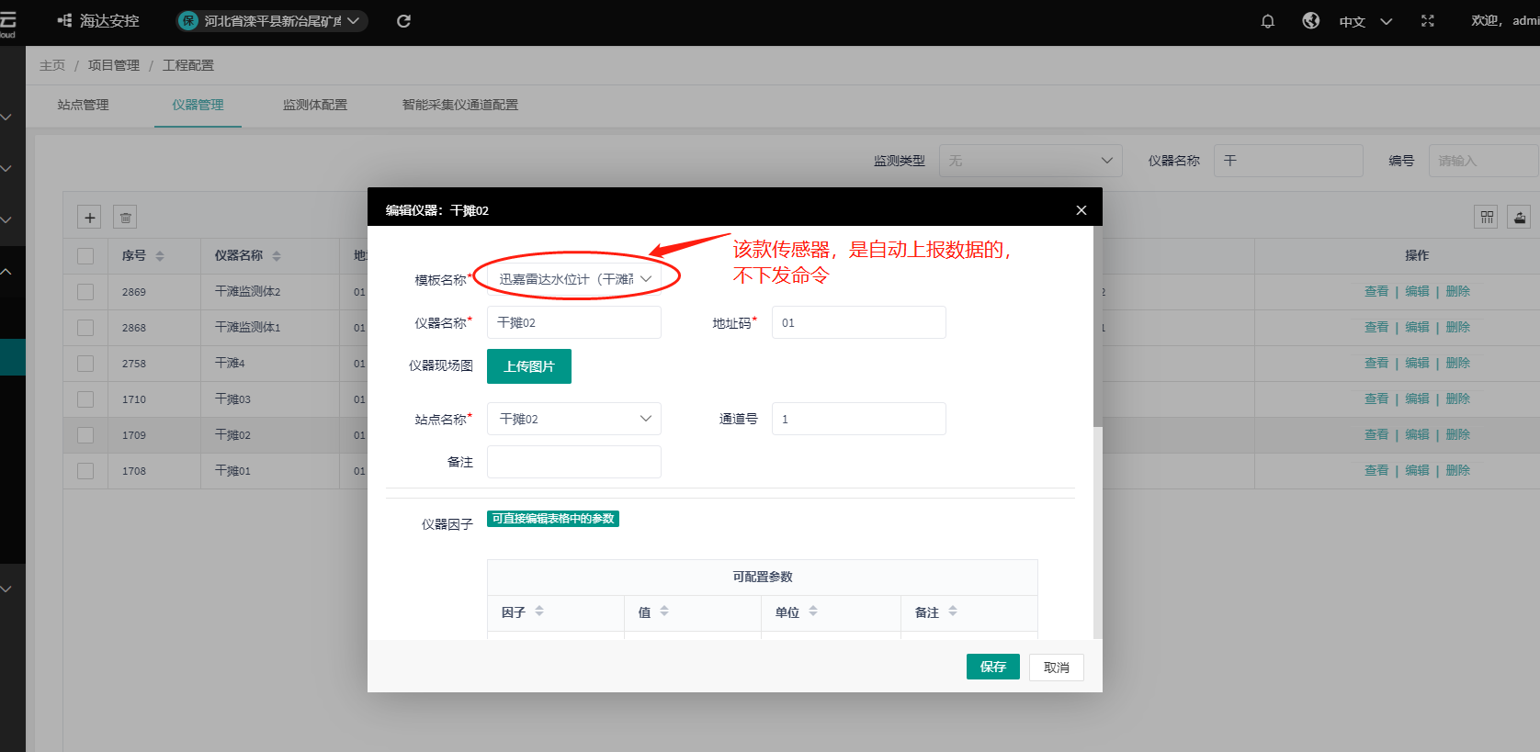Click the add instrument plus icon
Image resolution: width=1540 pixels, height=752 pixels.
[x=90, y=218]
